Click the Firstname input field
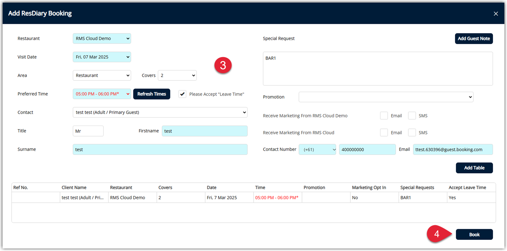Screen dimensions: 507x251 (205, 131)
